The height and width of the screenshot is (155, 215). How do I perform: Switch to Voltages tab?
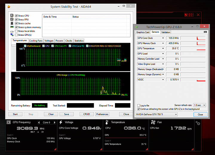(49, 41)
